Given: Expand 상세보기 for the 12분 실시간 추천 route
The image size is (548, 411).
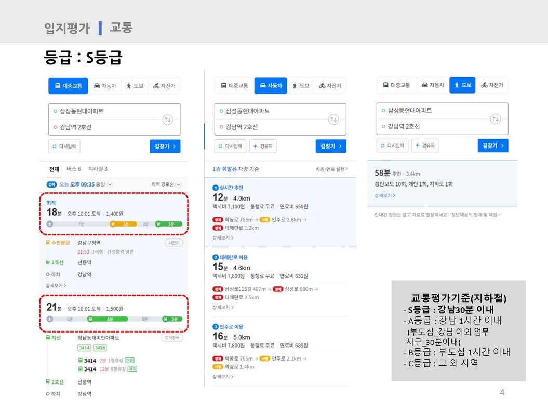Looking at the screenshot, I should (223, 237).
